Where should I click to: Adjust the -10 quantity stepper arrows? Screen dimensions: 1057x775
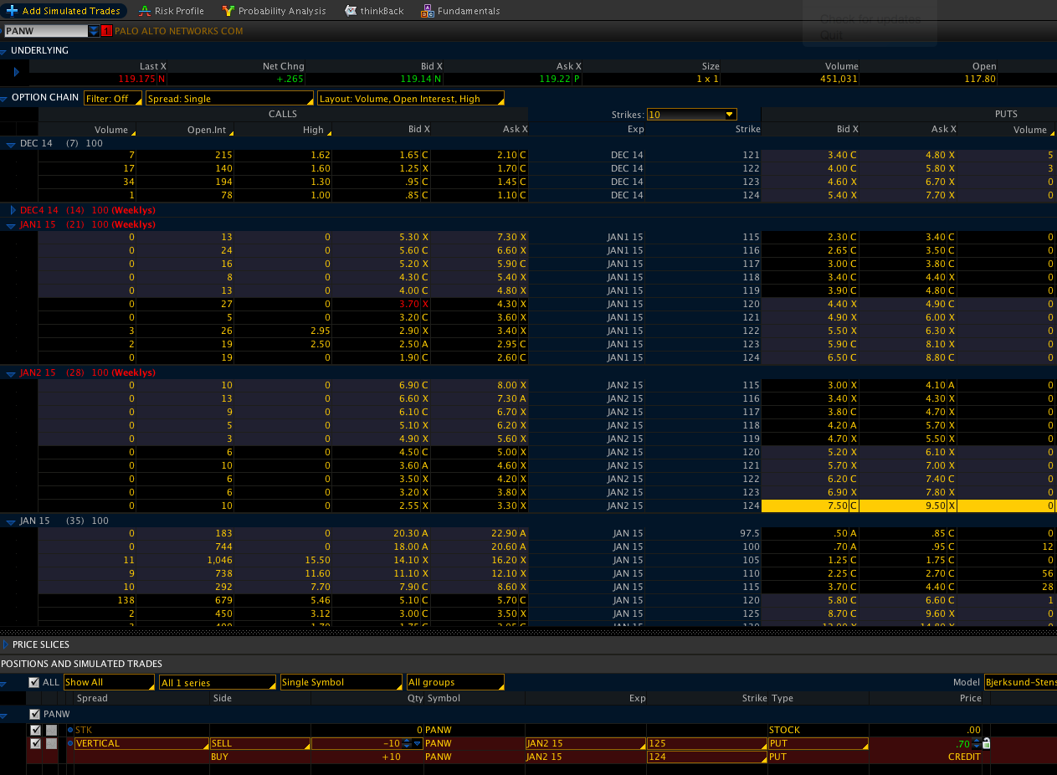point(408,743)
